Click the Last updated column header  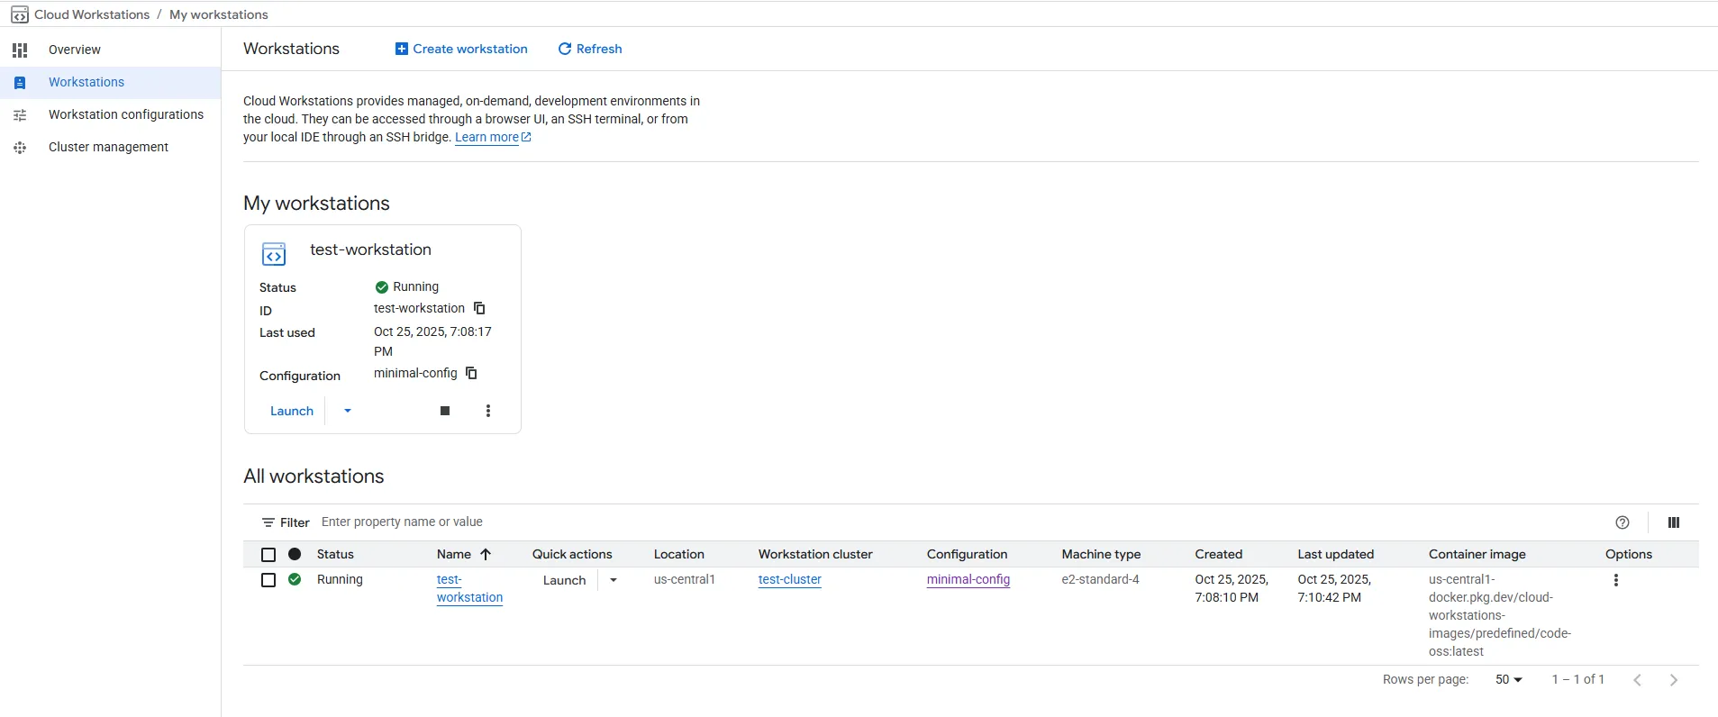pos(1336,555)
